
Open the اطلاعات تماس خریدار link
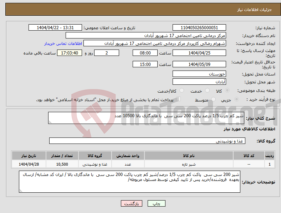click(x=63, y=43)
